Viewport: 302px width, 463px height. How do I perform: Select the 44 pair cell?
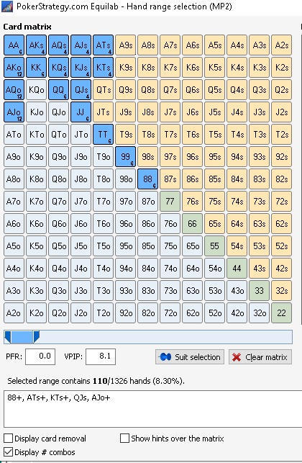237,268
